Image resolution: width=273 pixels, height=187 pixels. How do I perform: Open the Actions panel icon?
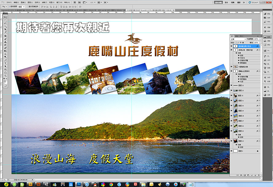pos(267,60)
